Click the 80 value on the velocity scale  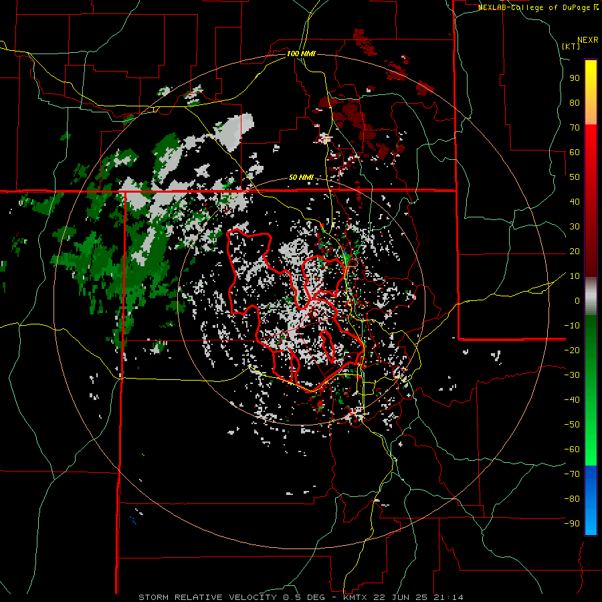(575, 102)
